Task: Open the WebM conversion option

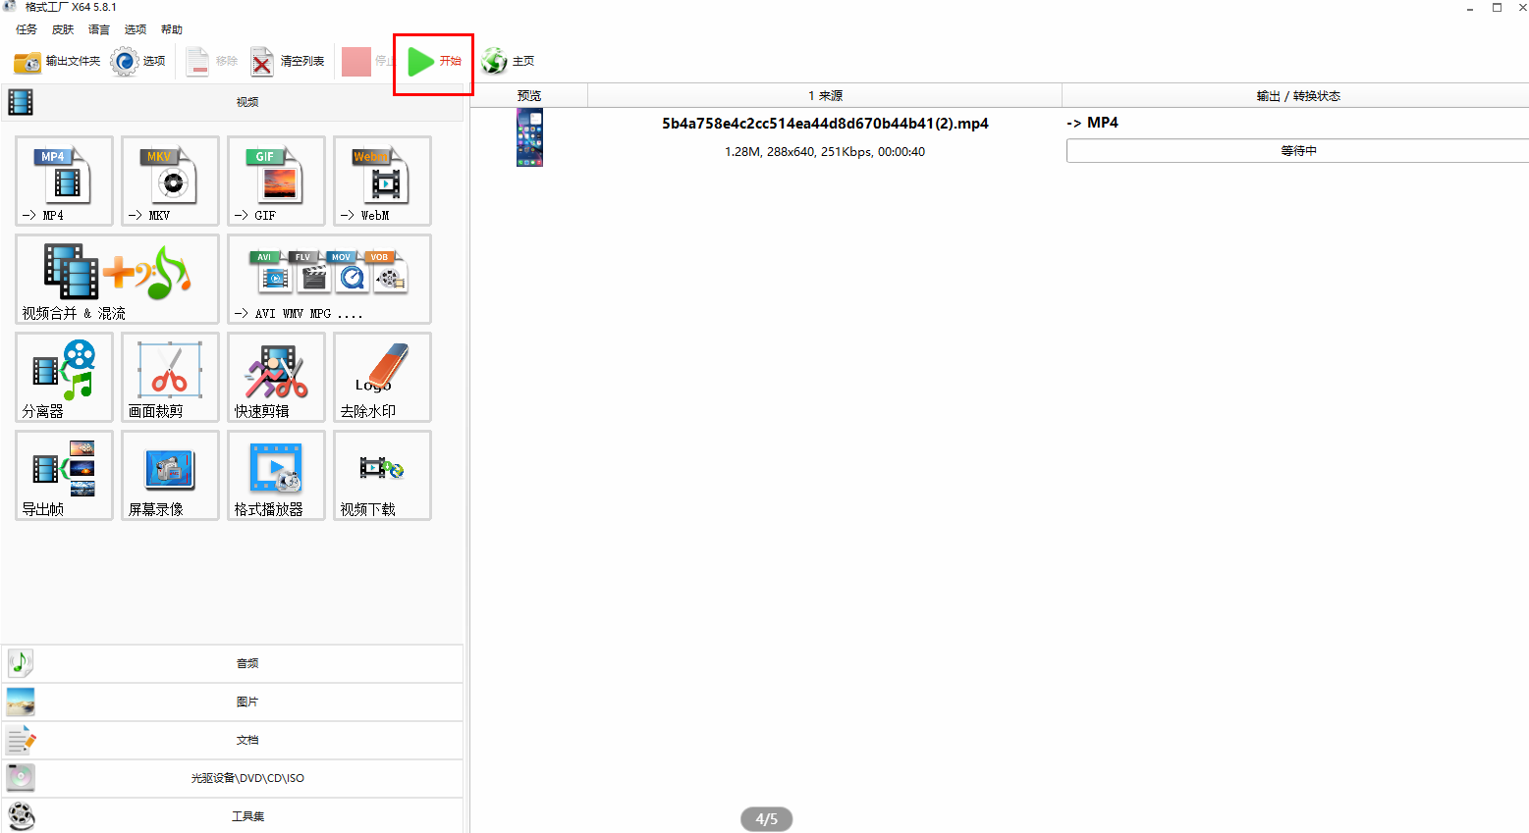Action: (382, 182)
